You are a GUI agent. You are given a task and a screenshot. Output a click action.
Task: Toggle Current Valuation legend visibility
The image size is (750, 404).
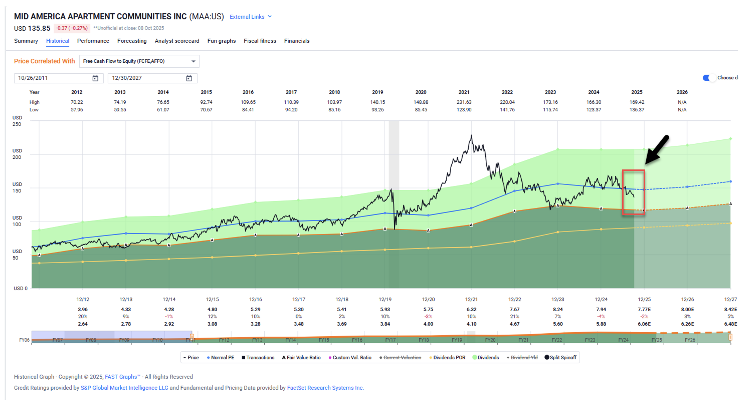402,358
